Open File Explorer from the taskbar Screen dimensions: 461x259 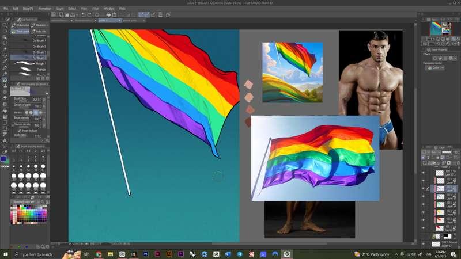point(110,254)
